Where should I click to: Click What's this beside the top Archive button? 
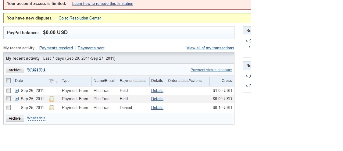coord(36,69)
